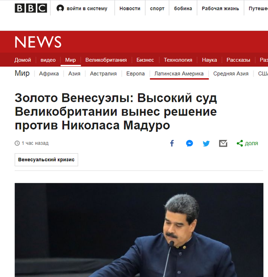Select the Мир tab in red bar
The height and width of the screenshot is (277, 268).
pyautogui.click(x=70, y=60)
